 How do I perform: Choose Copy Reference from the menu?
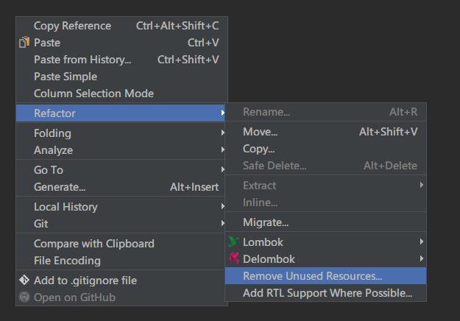[72, 26]
